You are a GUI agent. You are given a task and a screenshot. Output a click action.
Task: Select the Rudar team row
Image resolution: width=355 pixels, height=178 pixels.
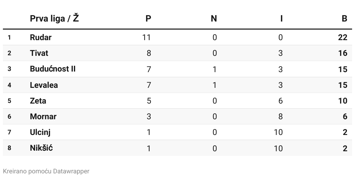(41, 38)
